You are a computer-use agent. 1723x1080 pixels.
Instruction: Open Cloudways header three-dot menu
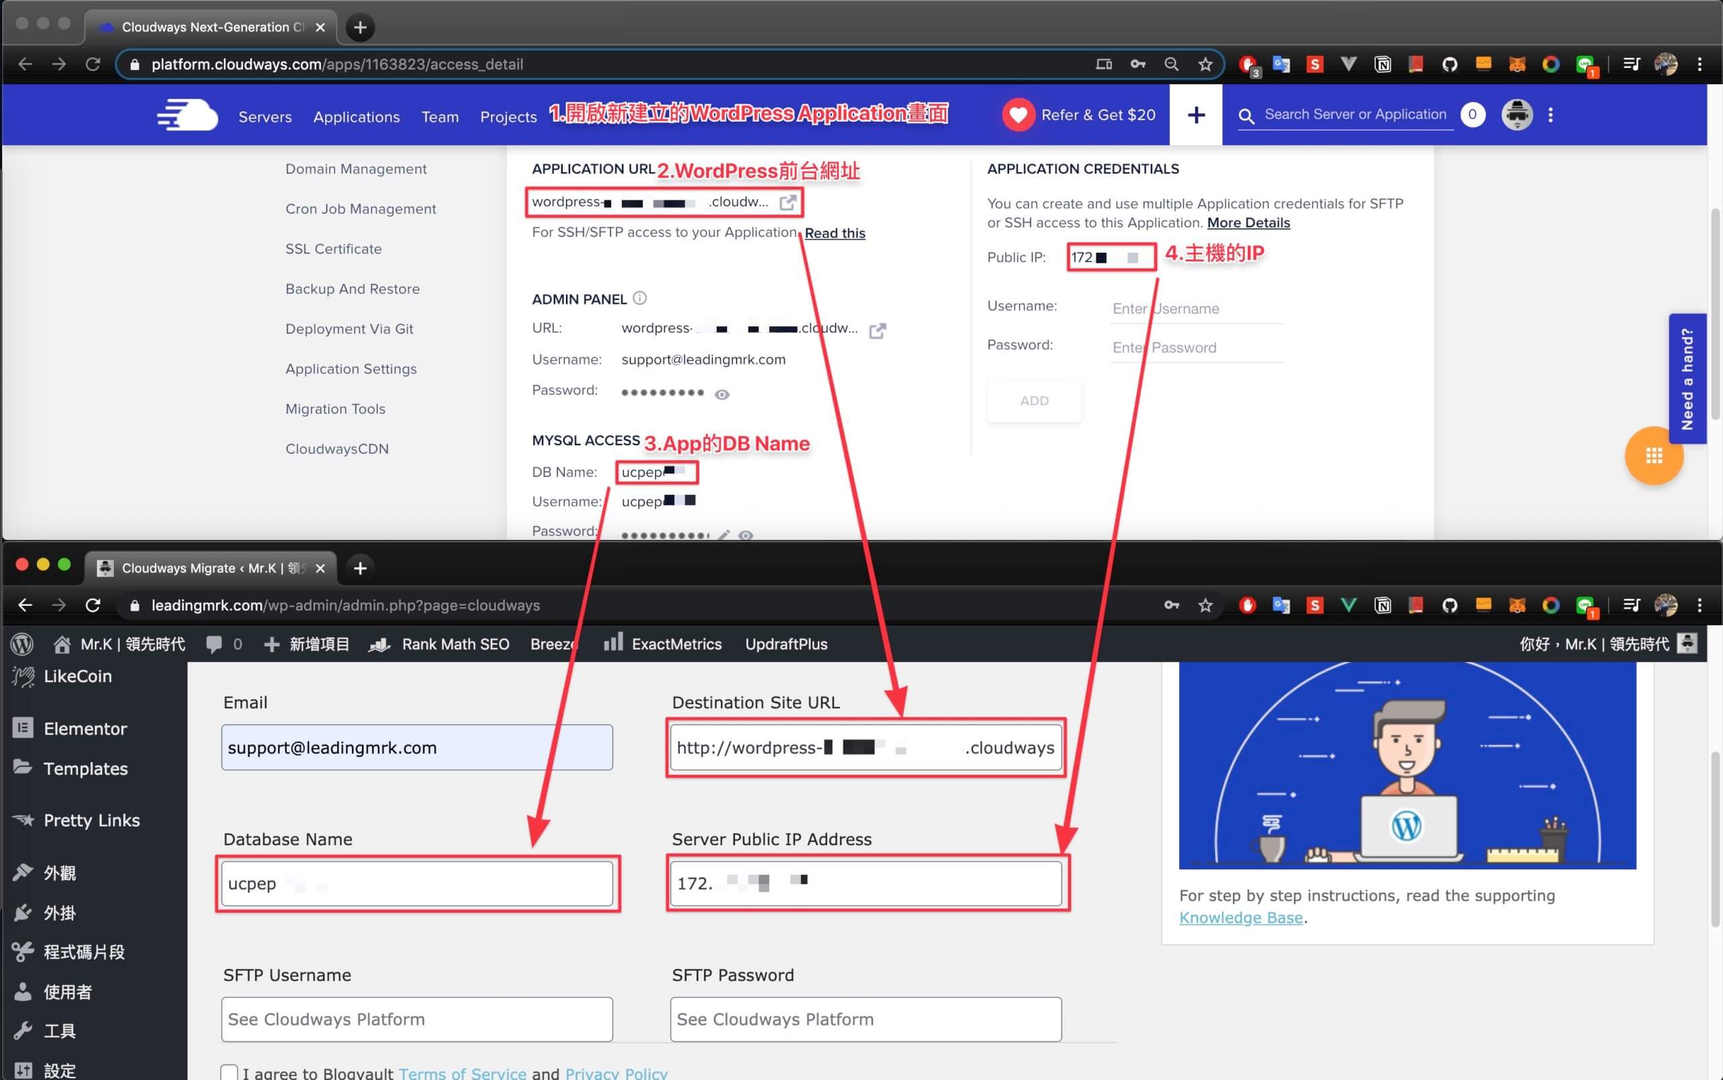tap(1551, 115)
